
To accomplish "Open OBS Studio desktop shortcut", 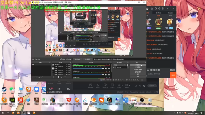I will point(142,101).
